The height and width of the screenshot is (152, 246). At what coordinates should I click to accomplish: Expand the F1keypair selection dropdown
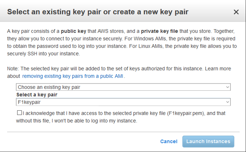click(x=123, y=102)
